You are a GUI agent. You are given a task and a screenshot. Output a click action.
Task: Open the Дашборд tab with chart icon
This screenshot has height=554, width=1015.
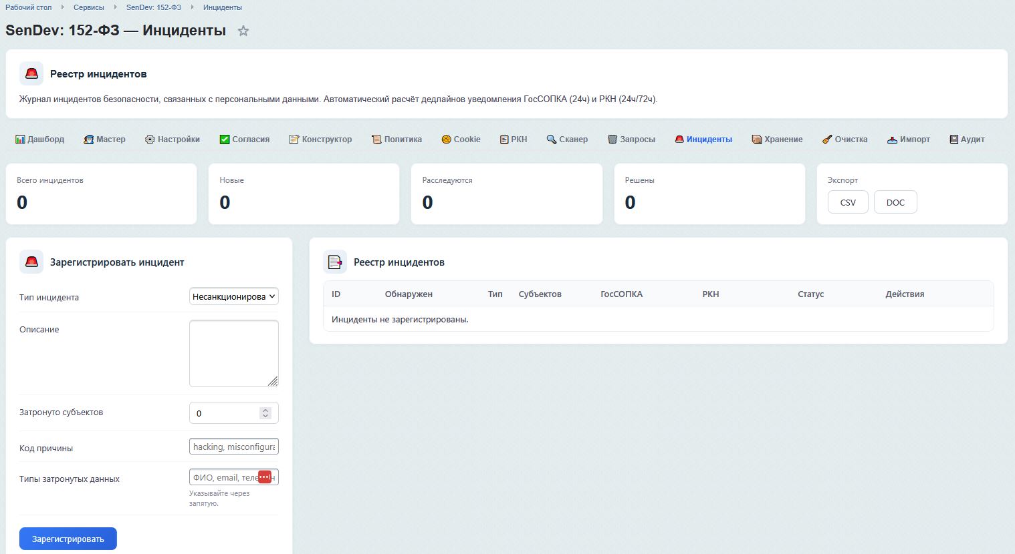[x=20, y=140]
